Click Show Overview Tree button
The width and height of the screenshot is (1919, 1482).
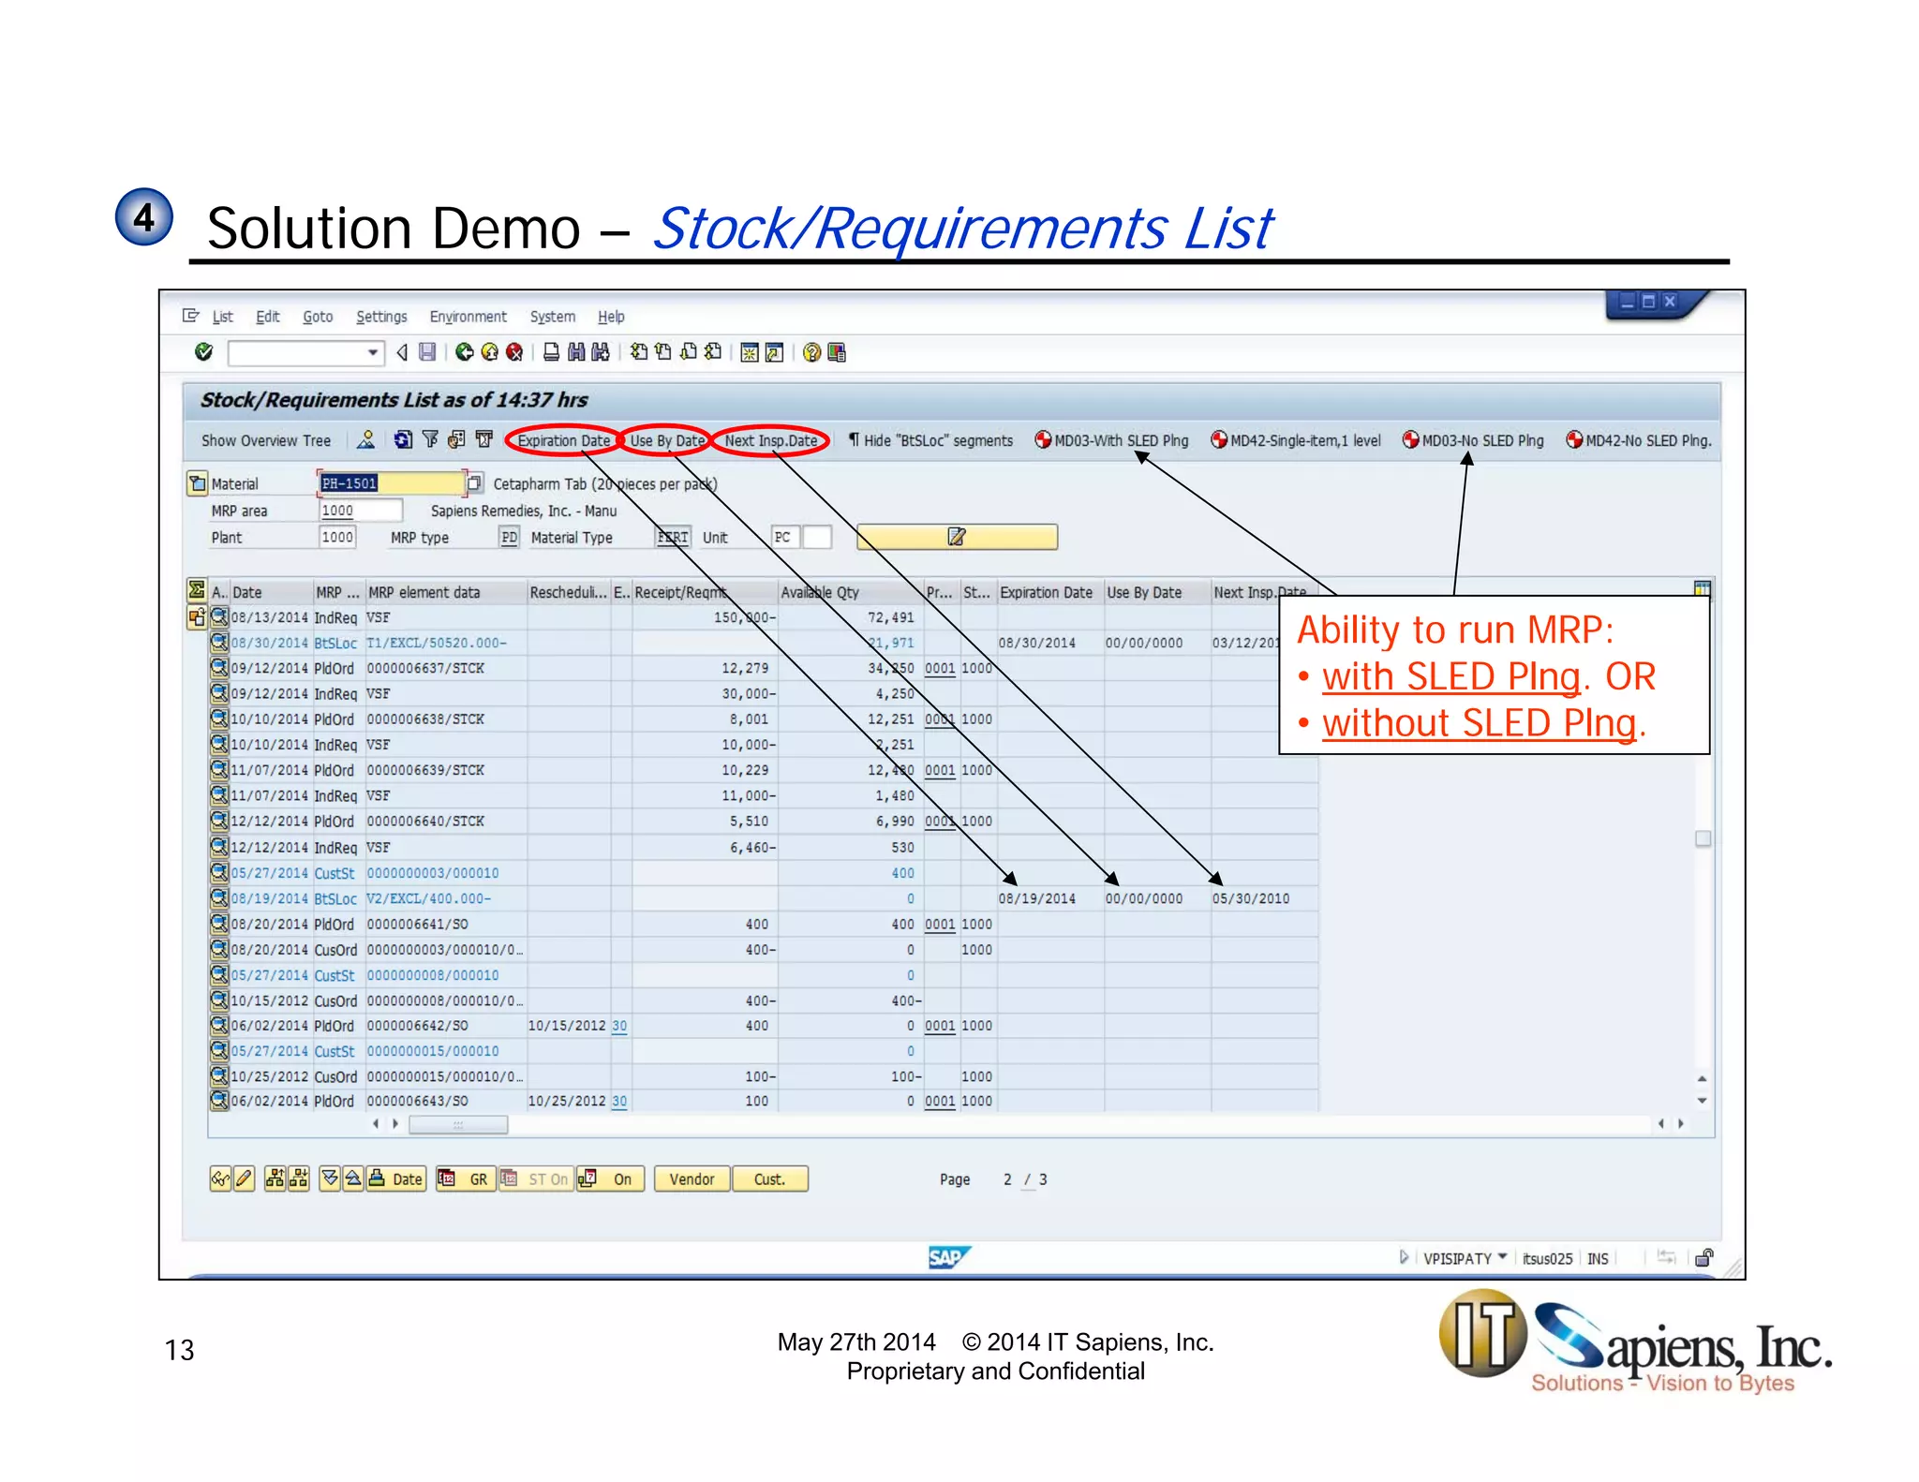266,440
